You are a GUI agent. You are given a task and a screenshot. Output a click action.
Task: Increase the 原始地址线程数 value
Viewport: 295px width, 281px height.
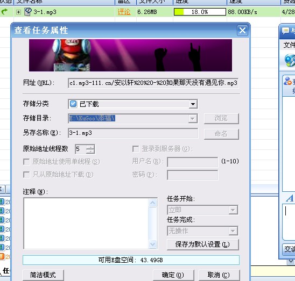coord(90,147)
